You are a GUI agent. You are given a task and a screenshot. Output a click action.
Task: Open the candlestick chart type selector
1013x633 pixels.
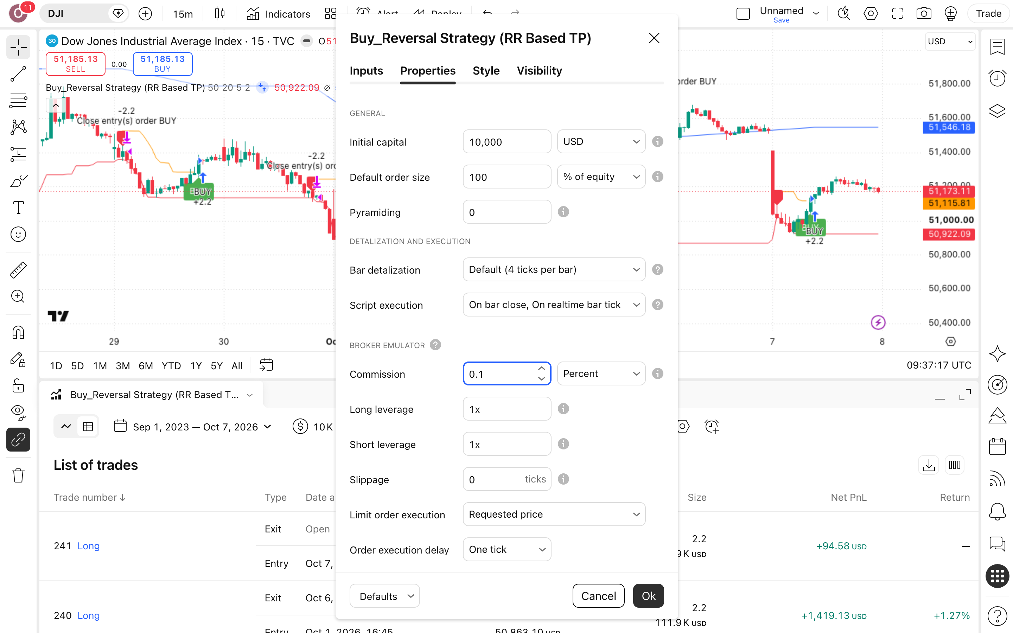tap(219, 14)
